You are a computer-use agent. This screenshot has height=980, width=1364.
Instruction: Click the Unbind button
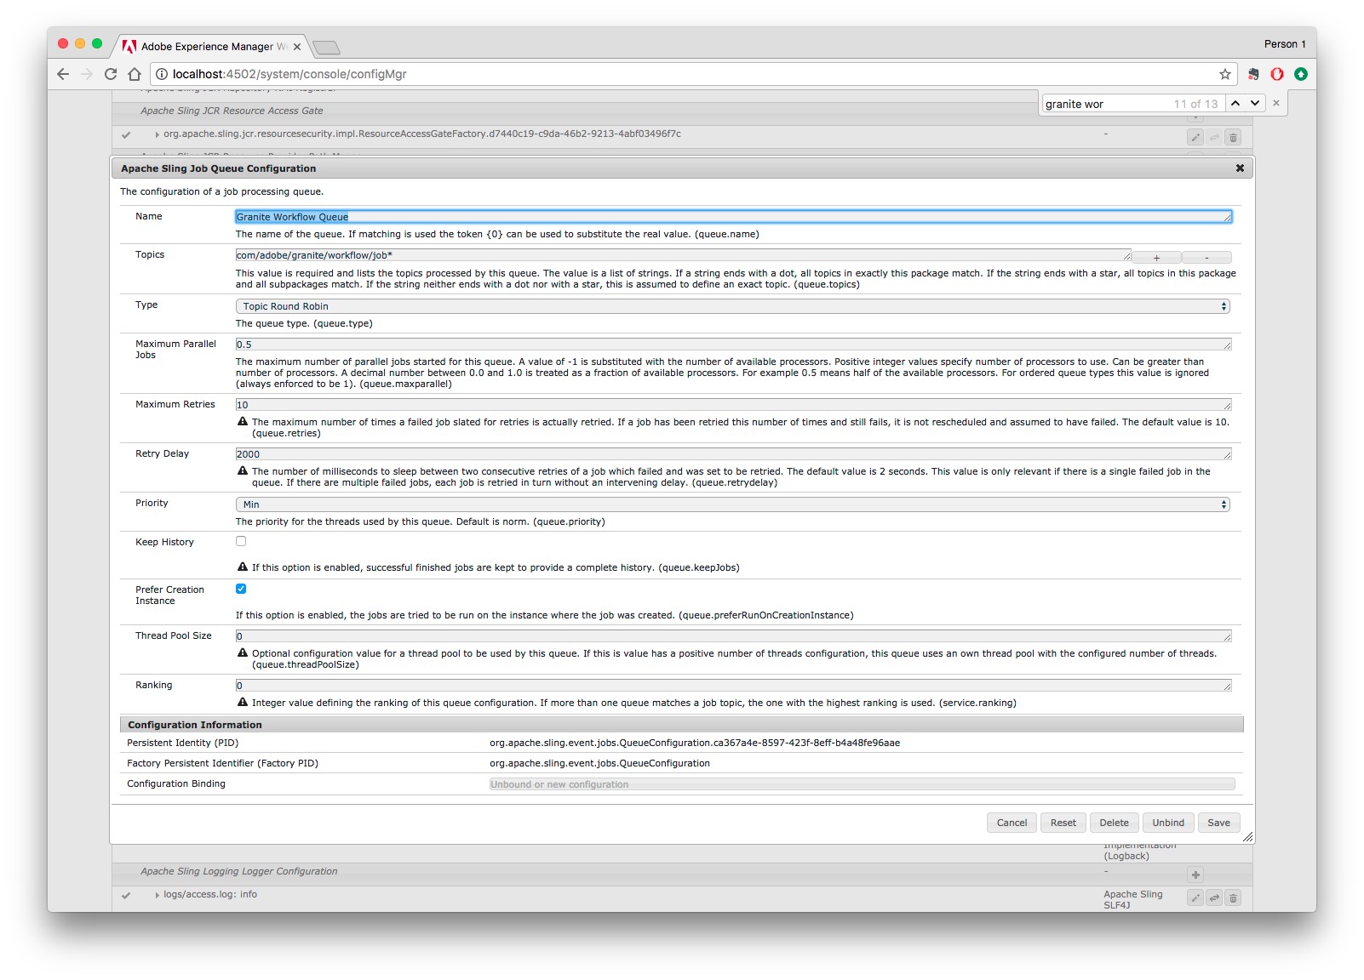pos(1168,823)
